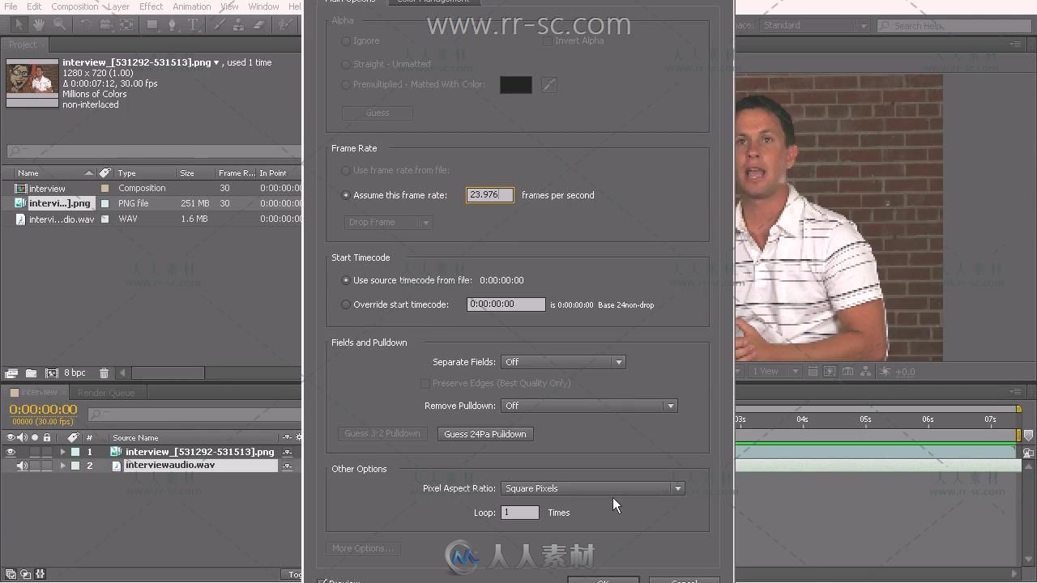The height and width of the screenshot is (583, 1037).
Task: Select the Brush tool
Action: click(x=220, y=24)
